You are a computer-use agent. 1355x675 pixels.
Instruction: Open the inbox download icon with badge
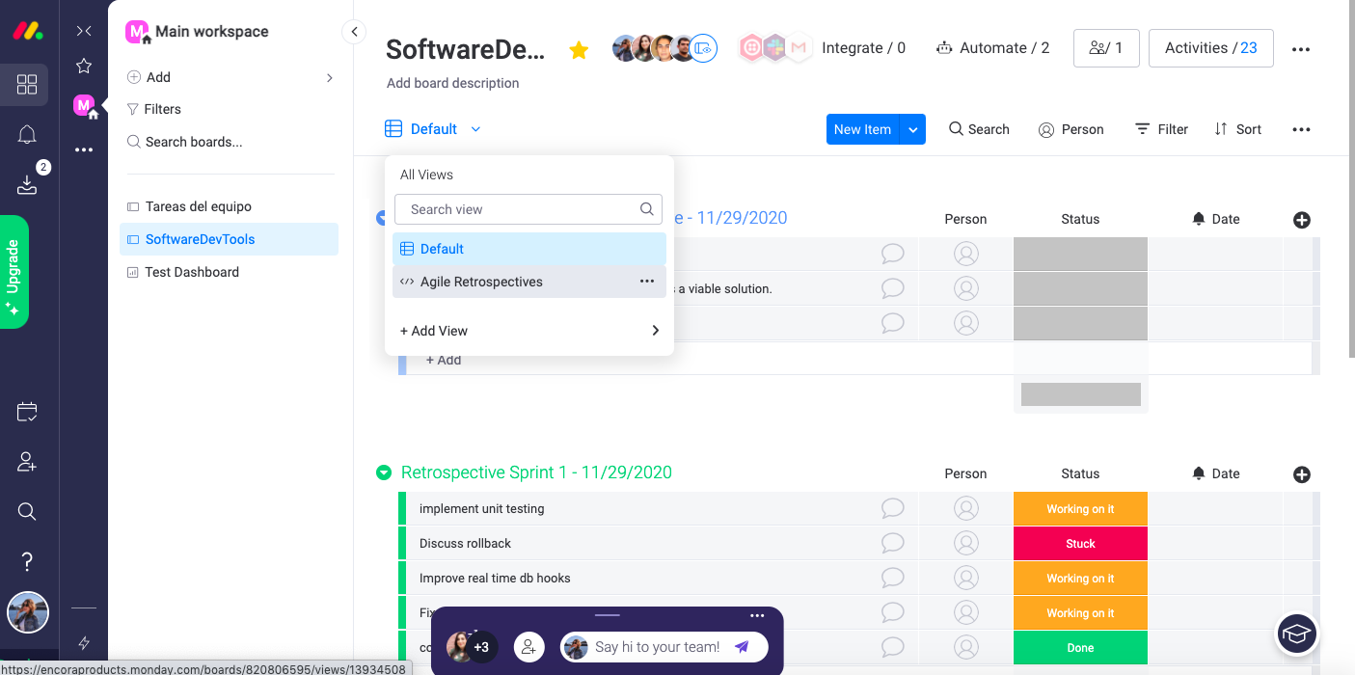point(27,184)
